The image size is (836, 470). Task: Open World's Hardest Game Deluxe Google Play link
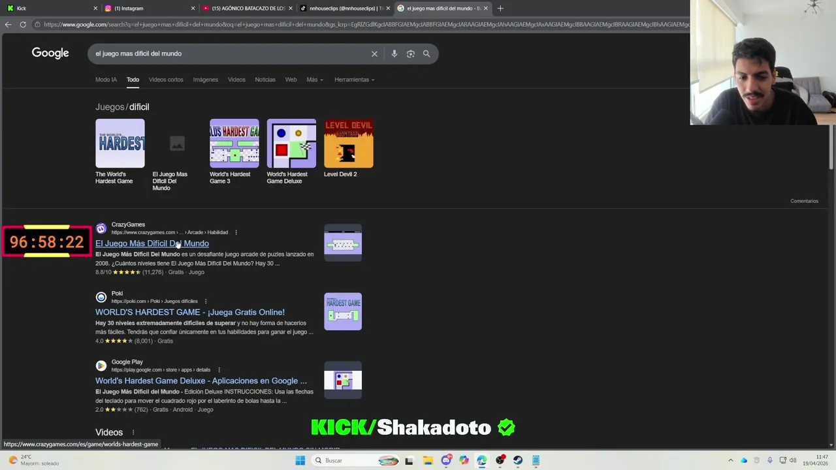pyautogui.click(x=201, y=381)
